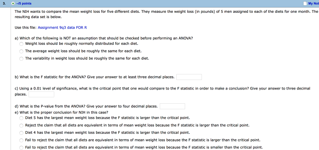Image resolution: width=319 pixels, height=150 pixels.
Task: Click the F statistic answer box
Action: pyautogui.click(x=189, y=77)
